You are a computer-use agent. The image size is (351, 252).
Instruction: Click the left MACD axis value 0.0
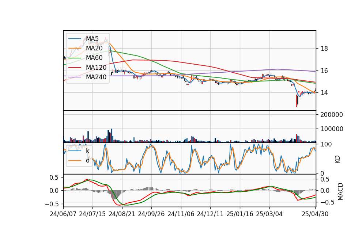tap(54, 191)
